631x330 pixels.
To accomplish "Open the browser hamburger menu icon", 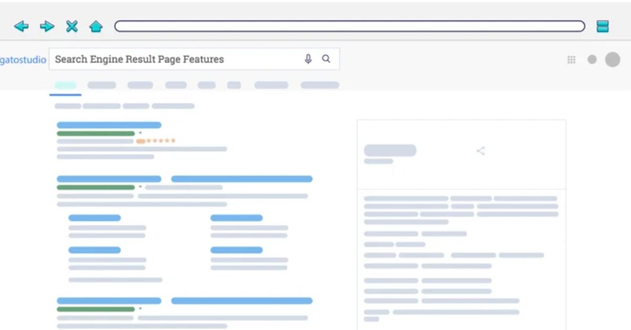I will click(x=603, y=26).
